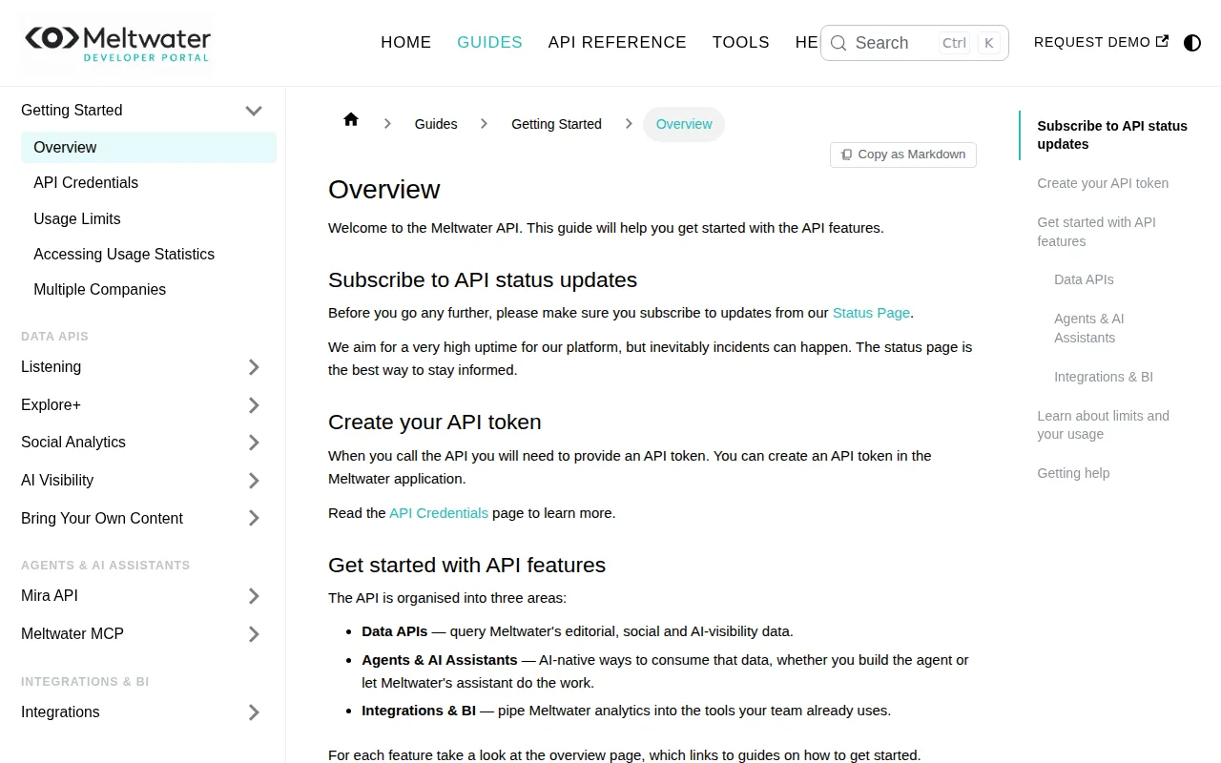Click the AI Visibility sidebar label

[x=57, y=481]
